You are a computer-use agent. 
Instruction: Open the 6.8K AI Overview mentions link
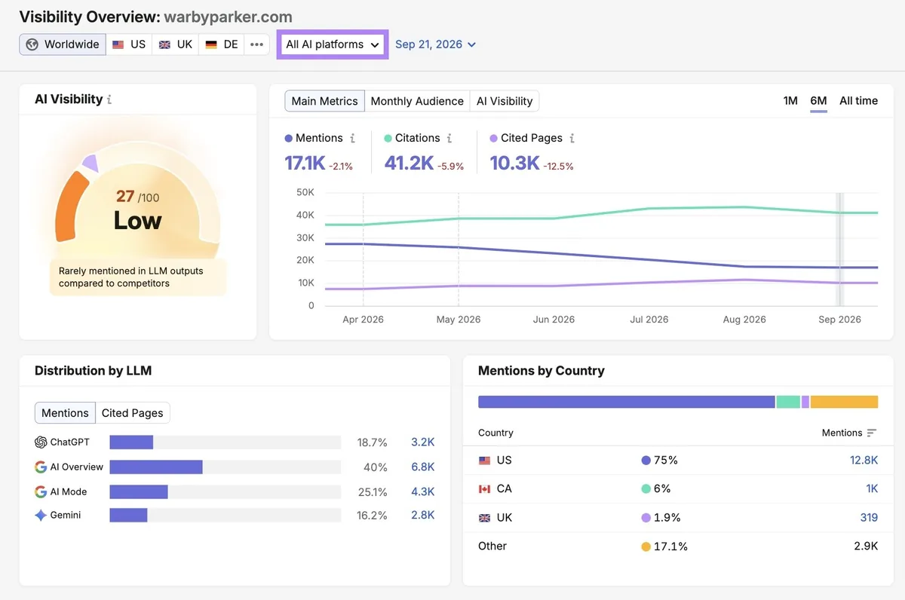click(422, 467)
